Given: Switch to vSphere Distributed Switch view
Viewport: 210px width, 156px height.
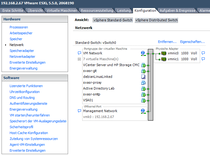Looking at the screenshot, I should click(x=156, y=20).
